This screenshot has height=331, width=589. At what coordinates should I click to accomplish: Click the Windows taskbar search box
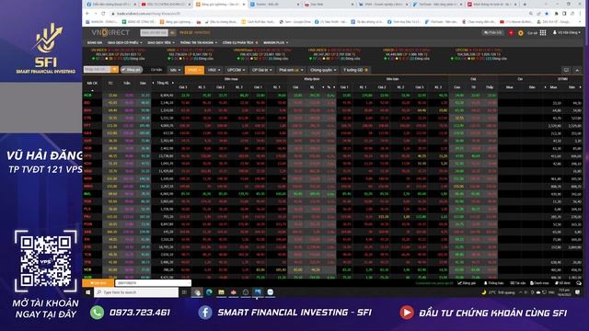(136, 292)
